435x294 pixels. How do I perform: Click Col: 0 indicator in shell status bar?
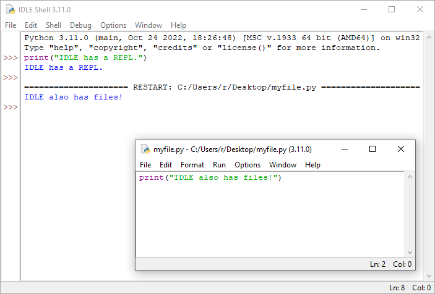tap(421, 288)
